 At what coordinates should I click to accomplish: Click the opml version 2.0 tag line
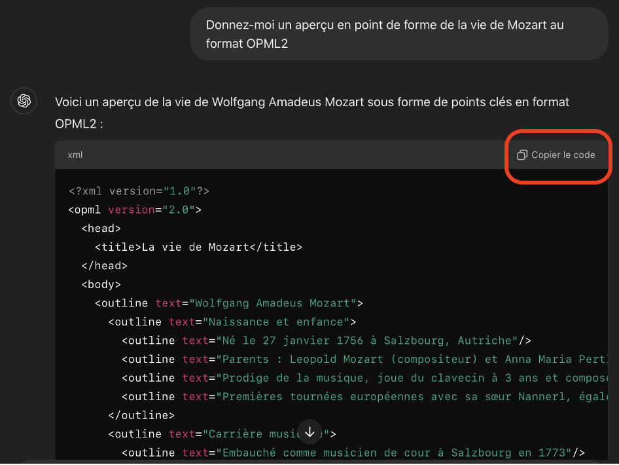coord(135,210)
